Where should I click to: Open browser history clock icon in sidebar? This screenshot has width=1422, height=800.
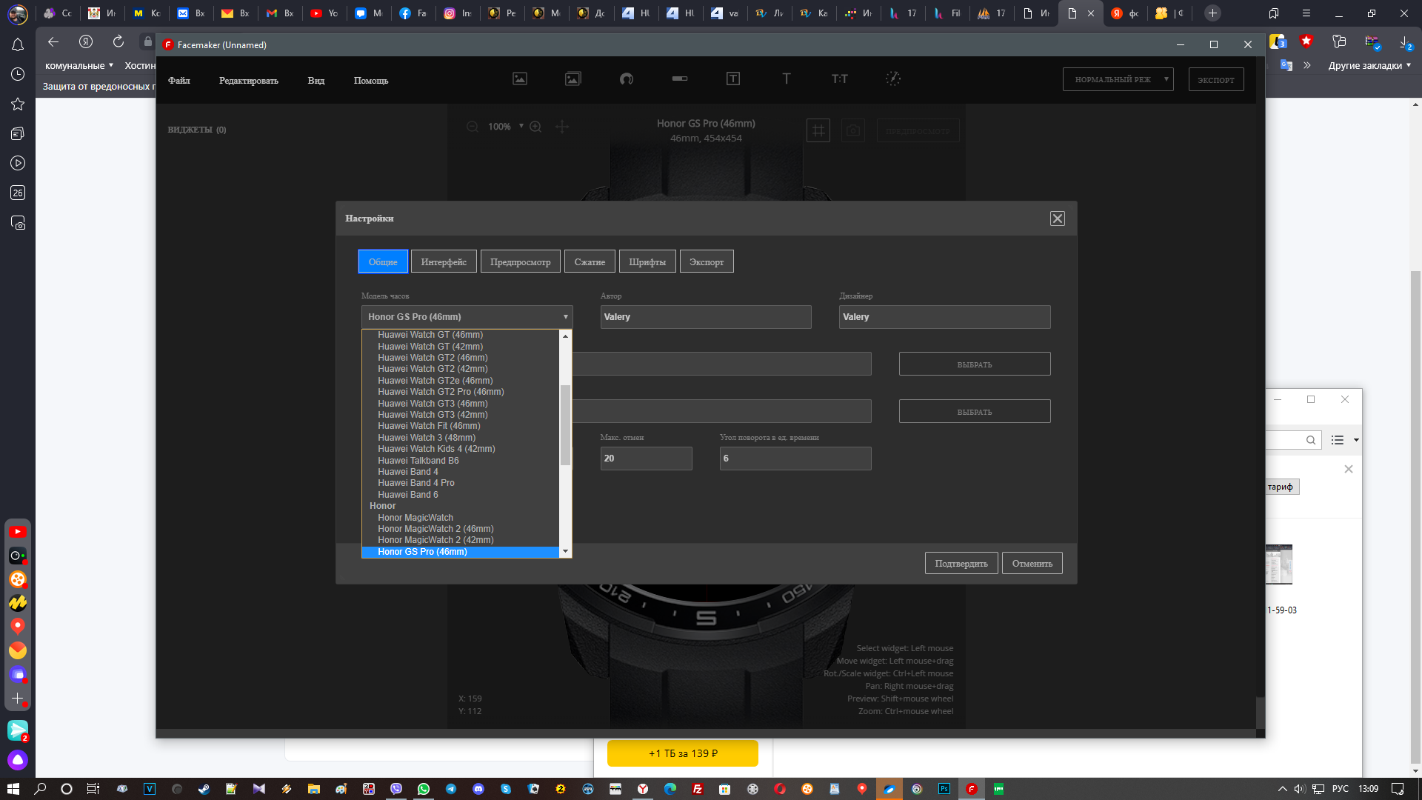pyautogui.click(x=18, y=74)
